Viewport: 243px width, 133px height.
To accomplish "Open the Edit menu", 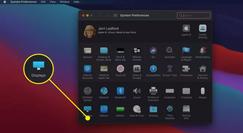I will [x=43, y=2].
